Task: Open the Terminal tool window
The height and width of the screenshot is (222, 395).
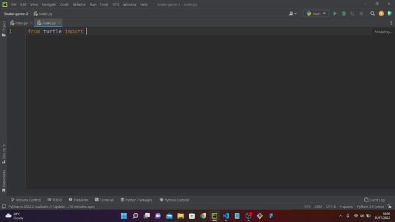Action: [104, 200]
